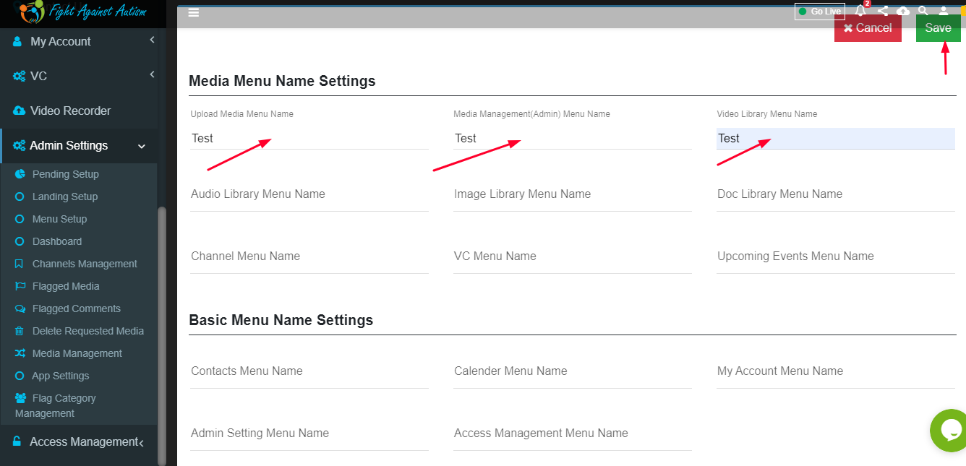The height and width of the screenshot is (466, 966).
Task: Click the My Account Menu Name field
Action: click(x=836, y=371)
